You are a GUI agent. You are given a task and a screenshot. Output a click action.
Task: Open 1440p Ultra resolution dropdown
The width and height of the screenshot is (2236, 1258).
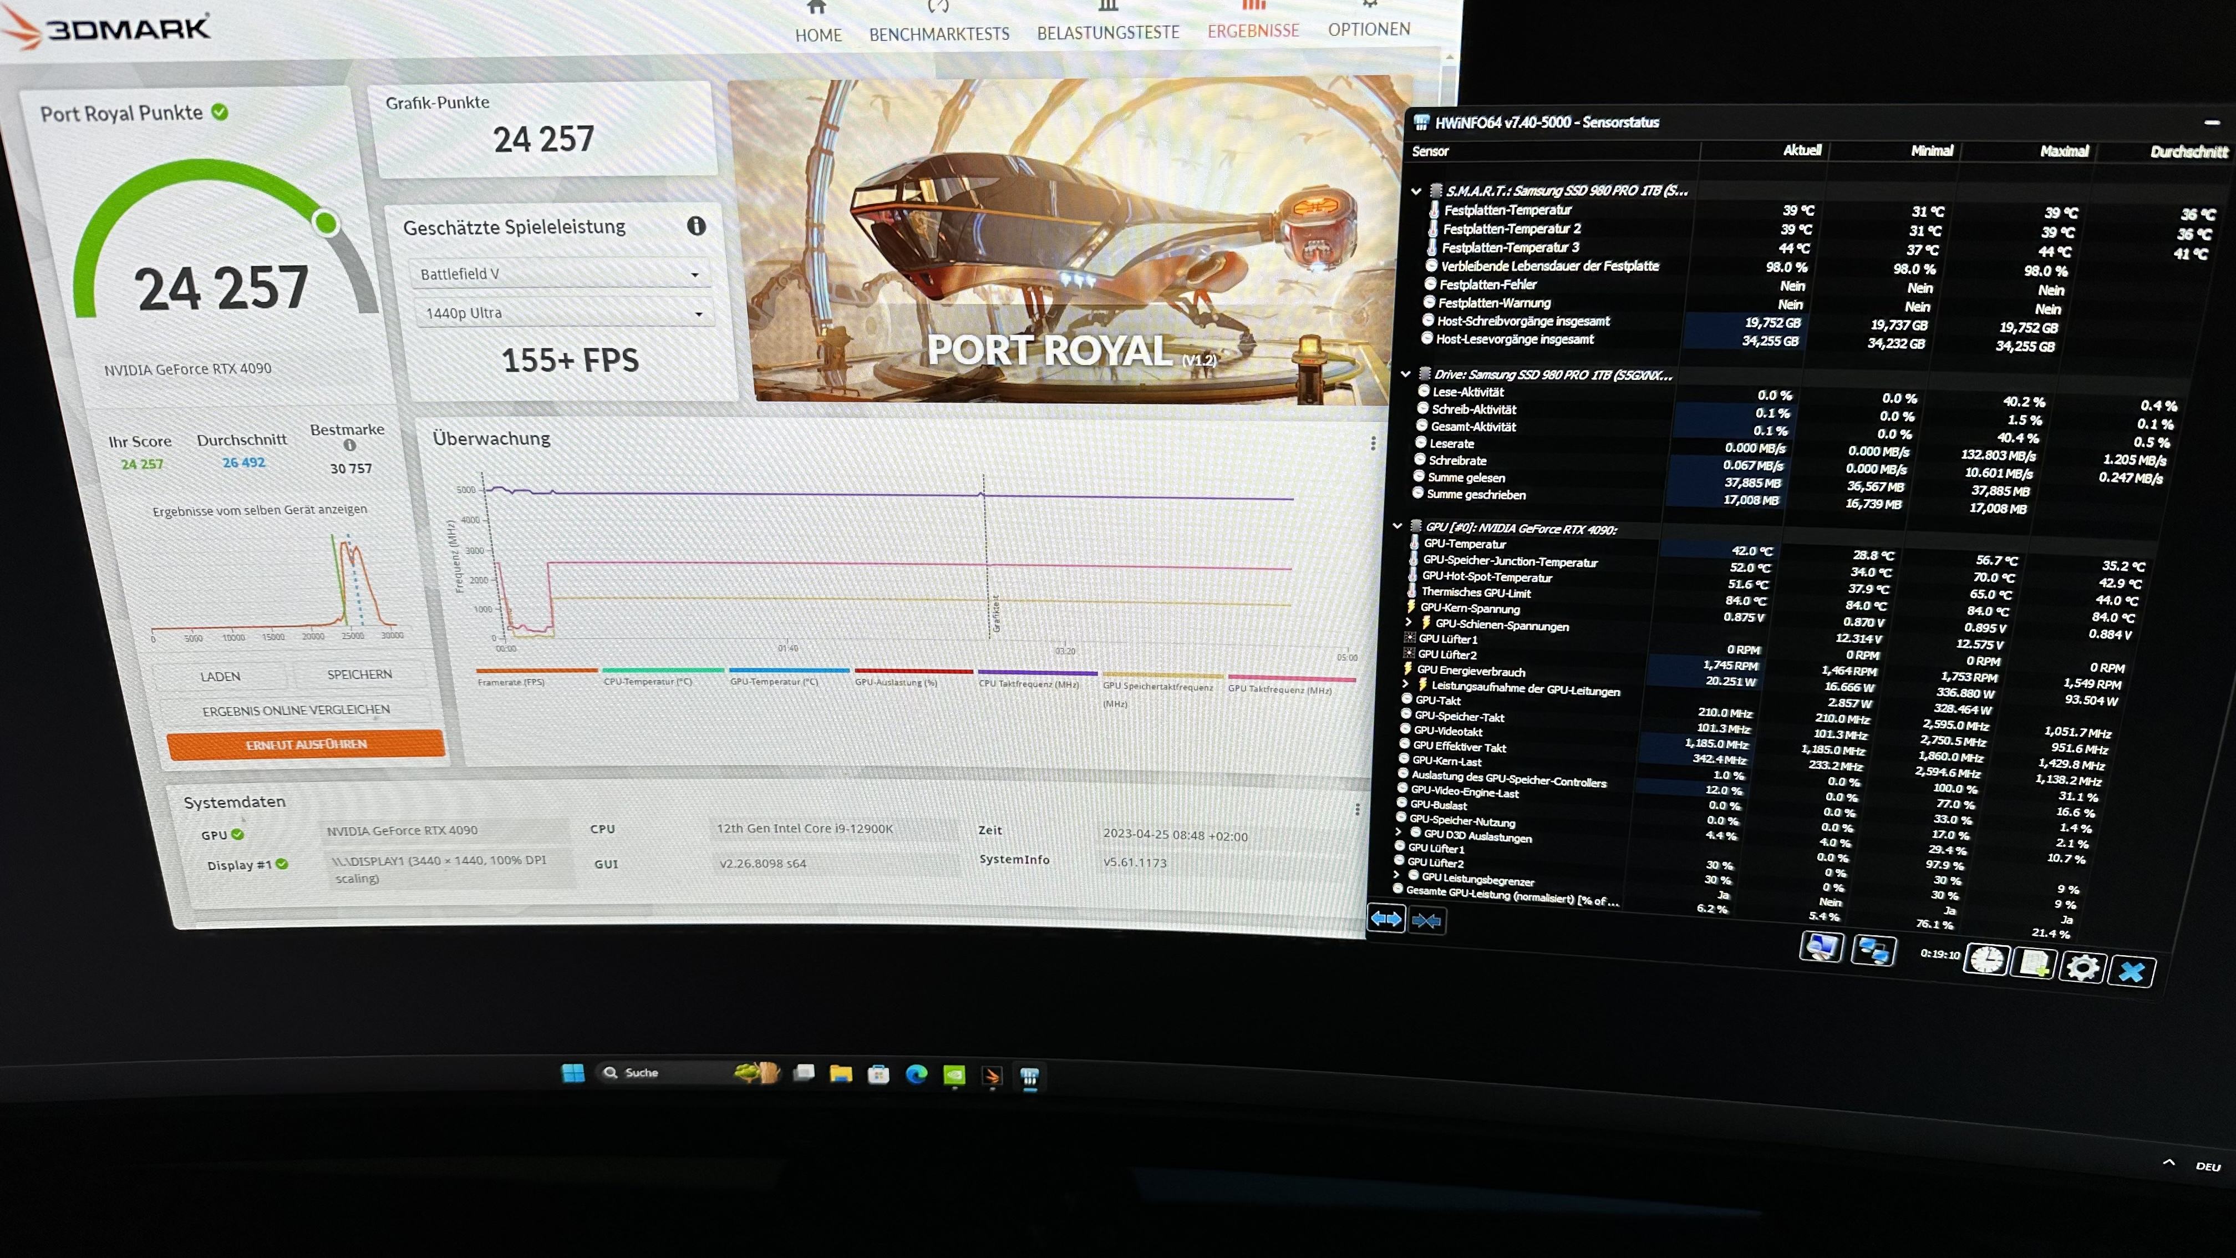click(563, 312)
